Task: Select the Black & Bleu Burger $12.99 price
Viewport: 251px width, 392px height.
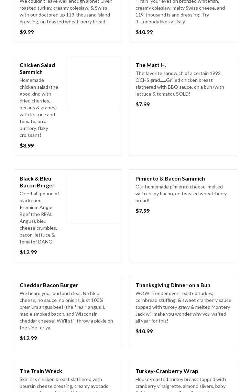Action: pos(28,252)
